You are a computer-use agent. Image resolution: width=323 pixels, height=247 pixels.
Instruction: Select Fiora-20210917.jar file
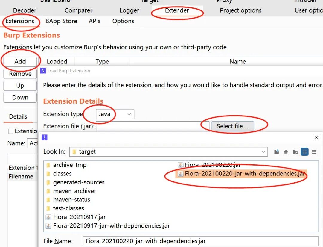pyautogui.click(x=76, y=217)
